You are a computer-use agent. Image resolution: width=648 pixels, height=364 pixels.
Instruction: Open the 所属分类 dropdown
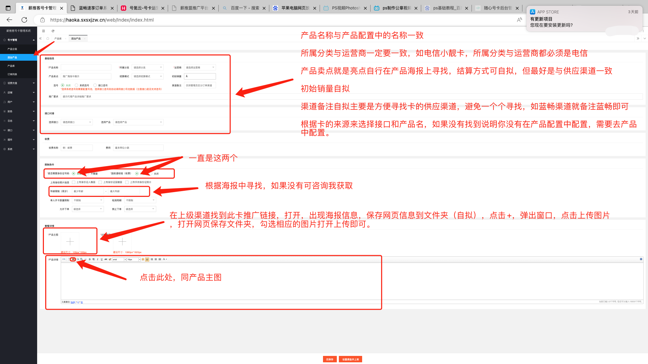[147, 67]
